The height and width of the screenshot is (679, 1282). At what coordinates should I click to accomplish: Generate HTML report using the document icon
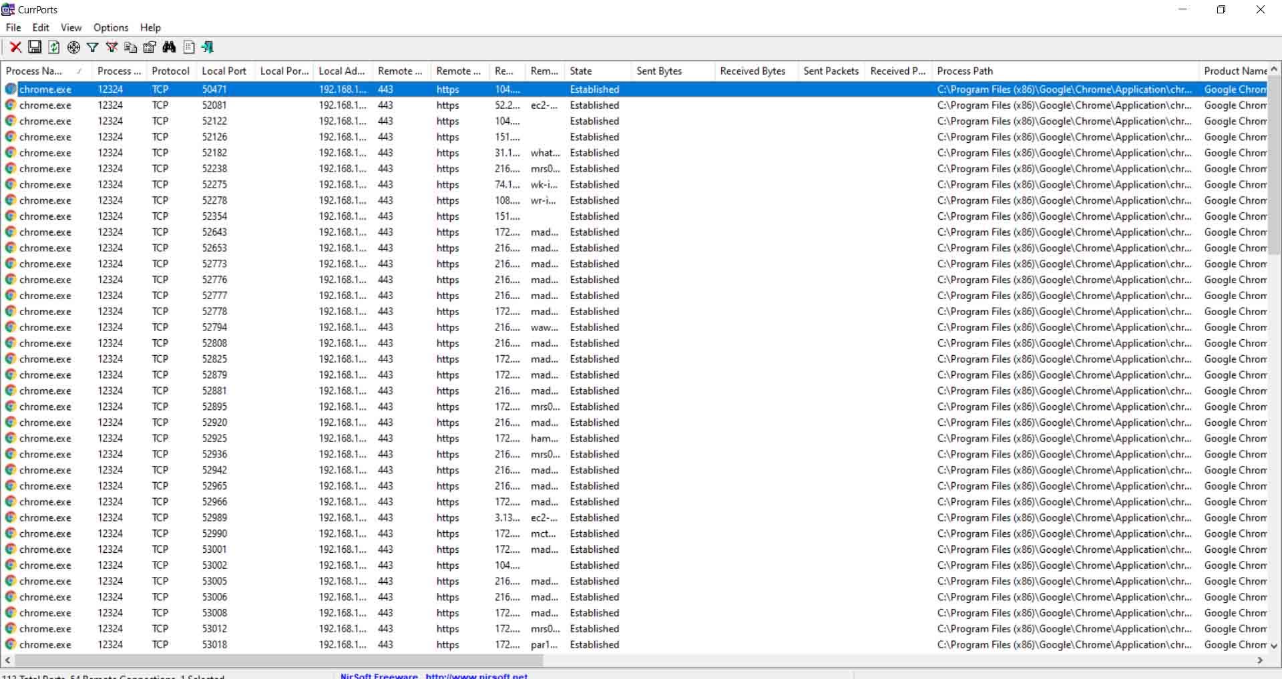coord(189,47)
